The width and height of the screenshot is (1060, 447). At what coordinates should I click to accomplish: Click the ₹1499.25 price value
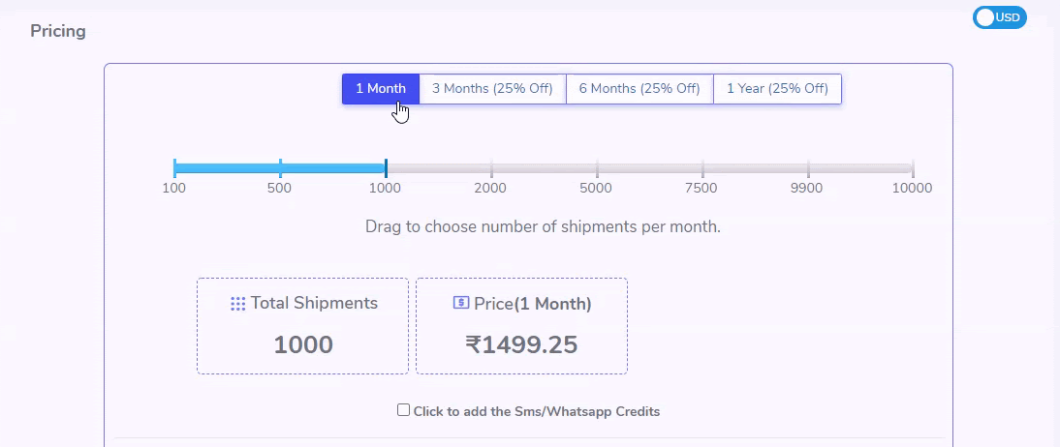(521, 345)
